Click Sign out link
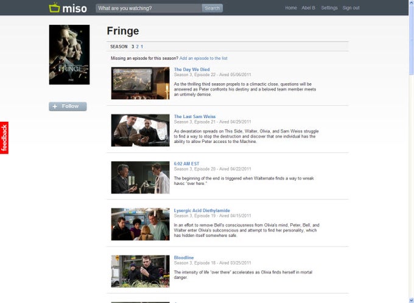 pyautogui.click(x=351, y=8)
